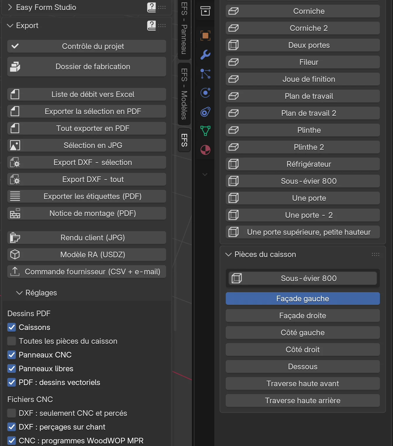Click the Exporter les étiquettes lines icon
The height and width of the screenshot is (446, 393).
coord(15,196)
